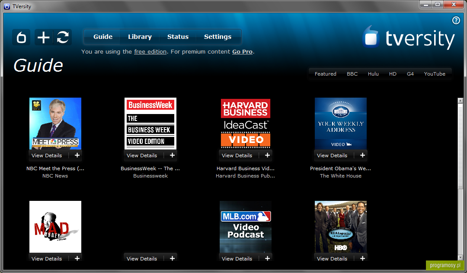The width and height of the screenshot is (467, 273).
Task: Open the Status tab
Action: tap(178, 37)
